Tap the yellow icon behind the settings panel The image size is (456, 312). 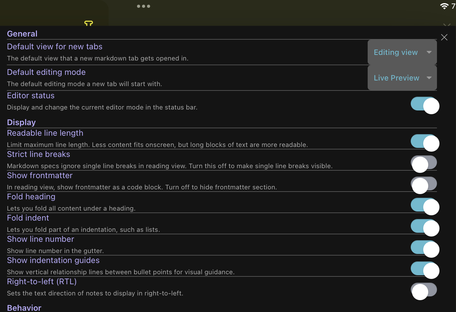point(88,23)
